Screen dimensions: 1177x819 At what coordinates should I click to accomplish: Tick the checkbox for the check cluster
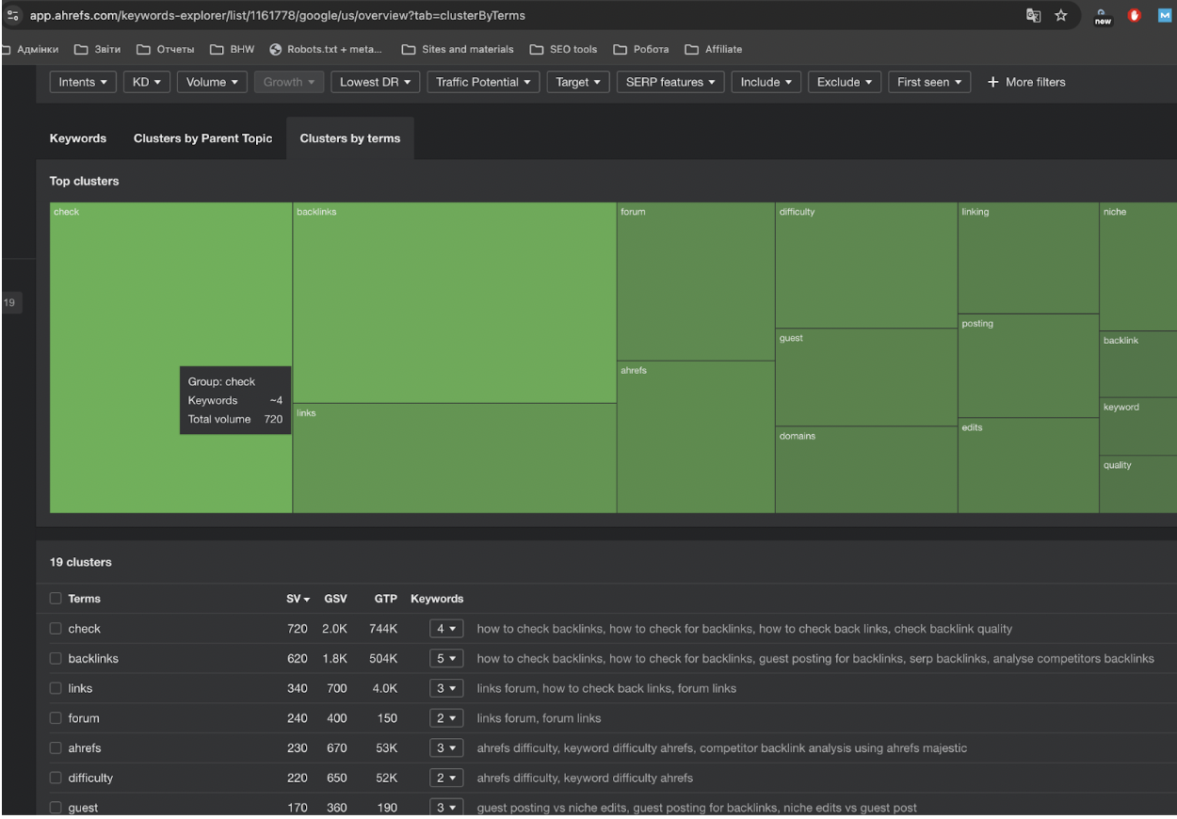point(56,629)
